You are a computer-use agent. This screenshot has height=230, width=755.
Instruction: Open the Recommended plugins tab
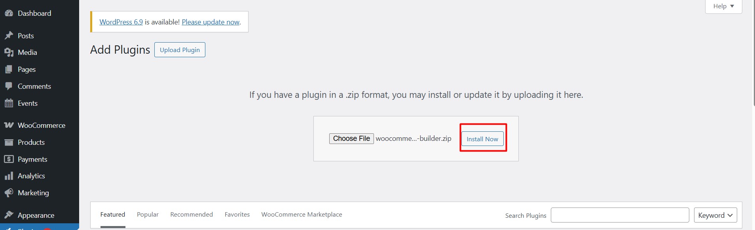(192, 215)
